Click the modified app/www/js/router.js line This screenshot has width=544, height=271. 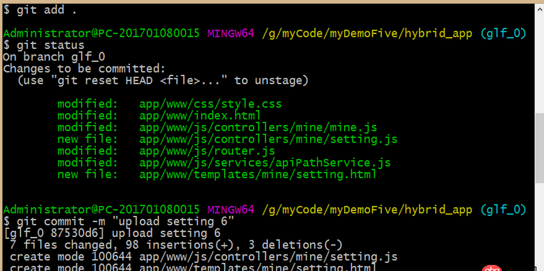point(166,151)
